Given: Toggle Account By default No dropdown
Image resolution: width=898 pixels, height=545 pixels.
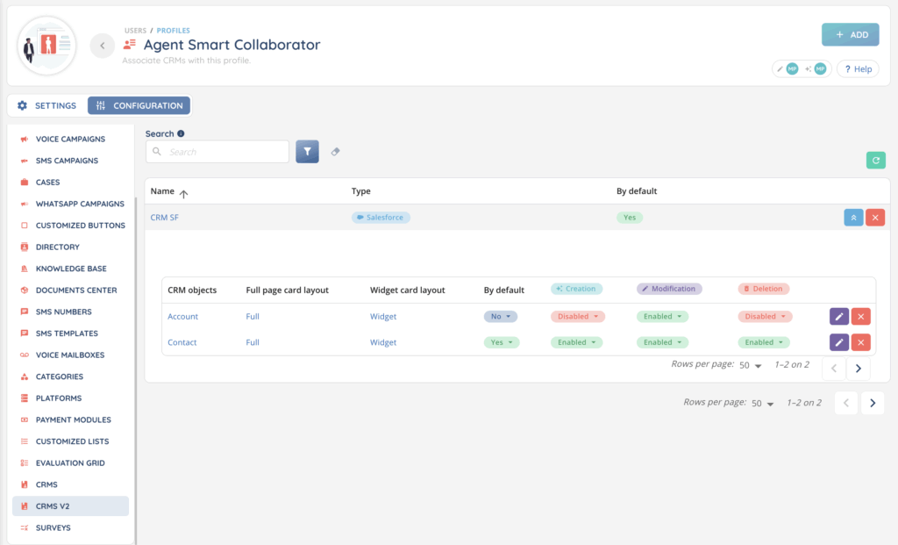Looking at the screenshot, I should click(x=501, y=317).
